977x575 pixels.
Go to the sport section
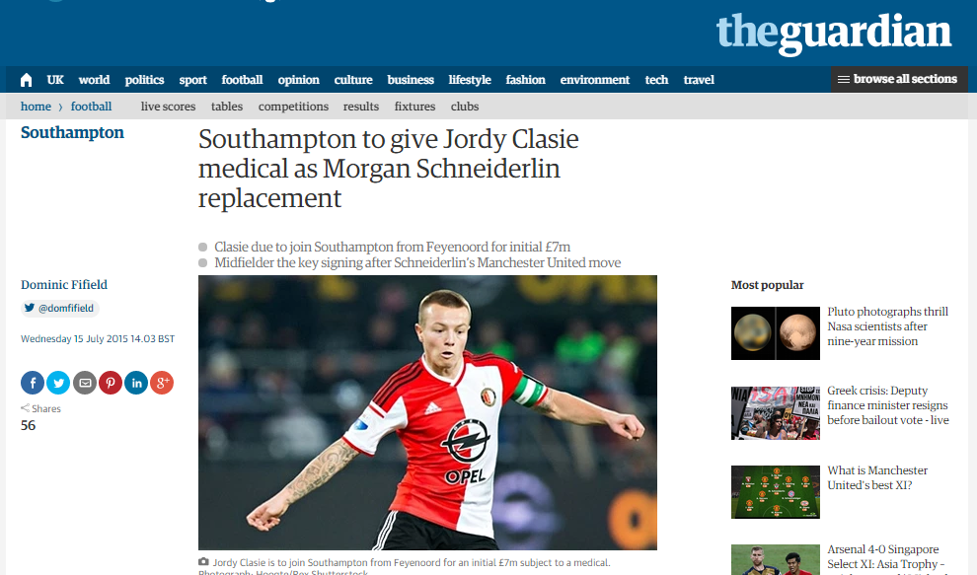click(192, 80)
